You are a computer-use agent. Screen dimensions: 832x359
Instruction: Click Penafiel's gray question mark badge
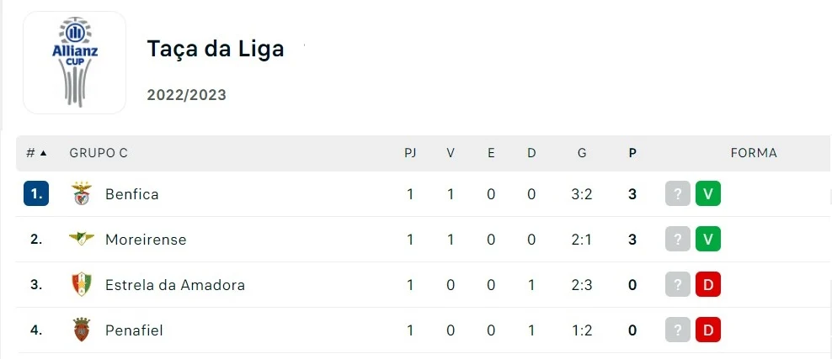pyautogui.click(x=677, y=330)
